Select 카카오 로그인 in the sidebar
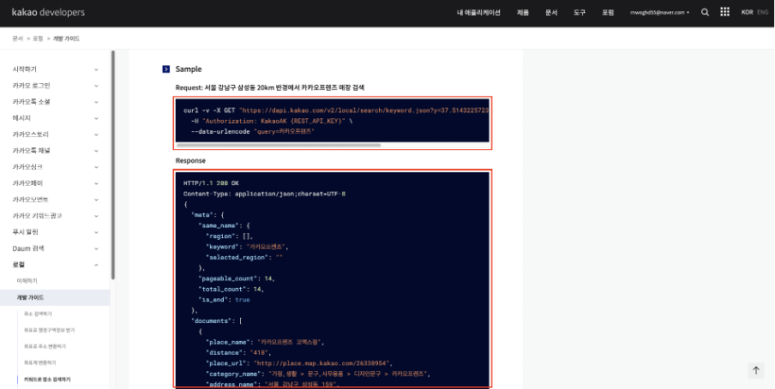The height and width of the screenshot is (389, 775). pyautogui.click(x=31, y=86)
